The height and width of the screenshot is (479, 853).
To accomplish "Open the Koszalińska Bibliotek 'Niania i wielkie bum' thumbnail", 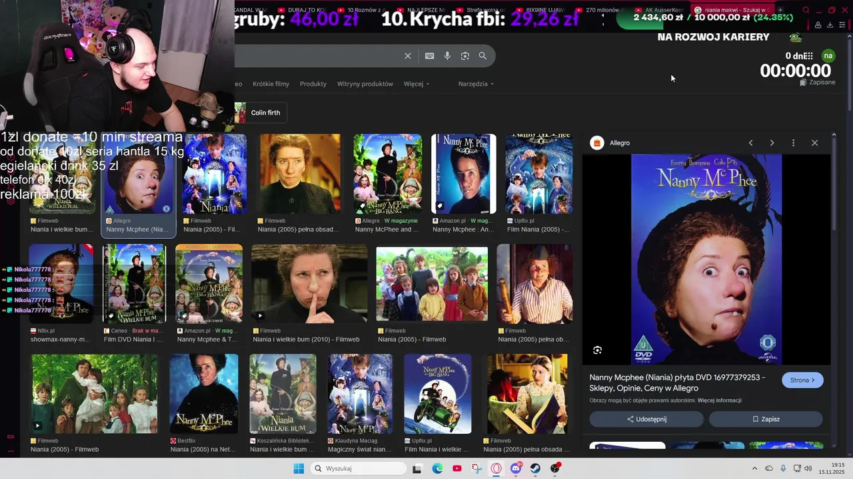I will click(283, 394).
